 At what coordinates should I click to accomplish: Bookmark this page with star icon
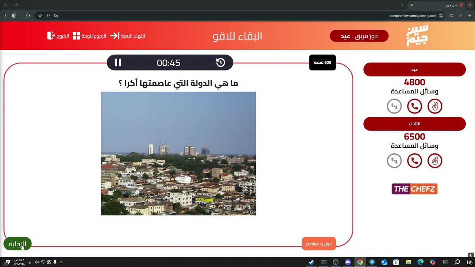(x=40, y=16)
